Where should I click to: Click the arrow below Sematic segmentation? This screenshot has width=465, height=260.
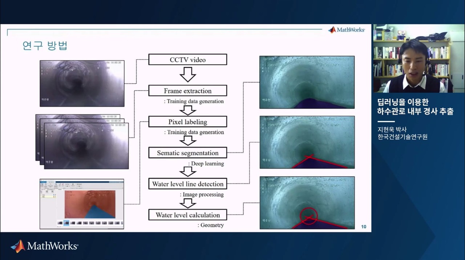(188, 171)
